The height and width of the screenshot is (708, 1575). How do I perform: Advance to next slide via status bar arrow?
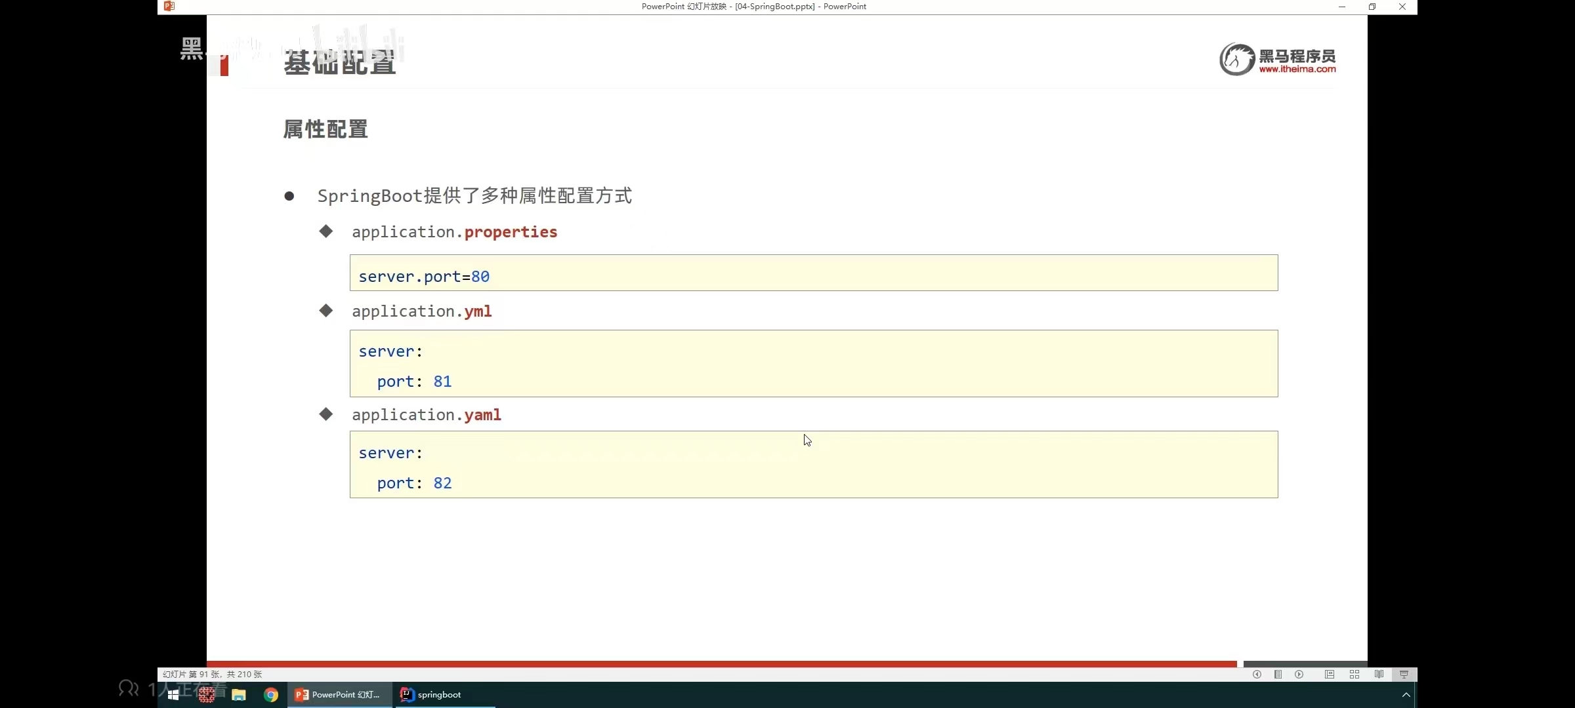(x=1299, y=675)
